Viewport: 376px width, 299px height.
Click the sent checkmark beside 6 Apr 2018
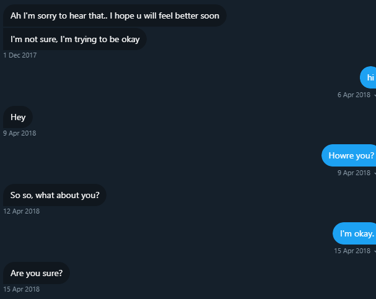click(x=375, y=95)
